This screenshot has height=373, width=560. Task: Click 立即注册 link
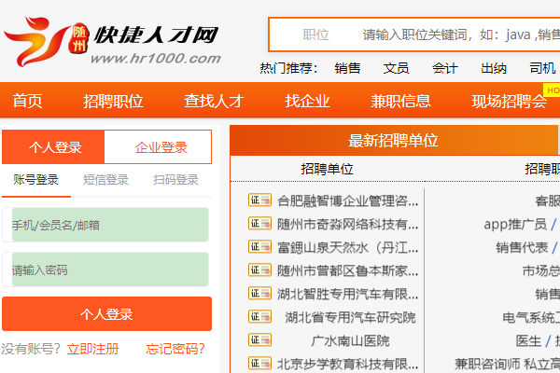click(92, 349)
